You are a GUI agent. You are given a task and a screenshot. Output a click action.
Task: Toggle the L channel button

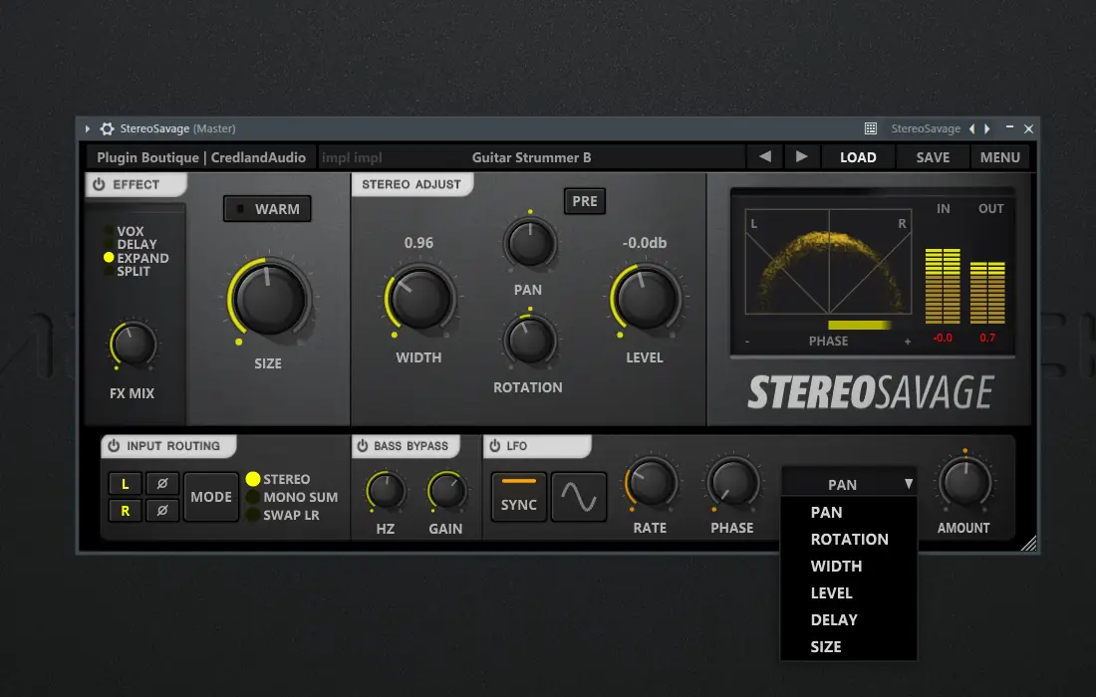tap(126, 483)
